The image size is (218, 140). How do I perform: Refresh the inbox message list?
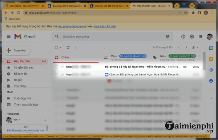68,48
